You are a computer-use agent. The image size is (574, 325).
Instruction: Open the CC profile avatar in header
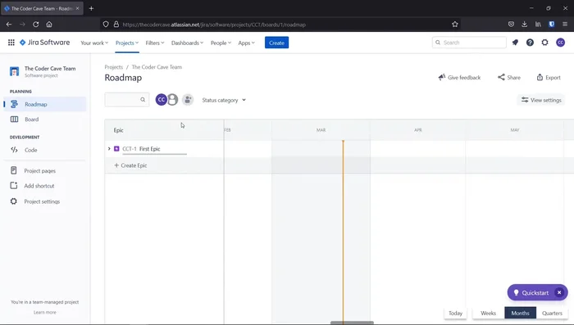(x=560, y=43)
